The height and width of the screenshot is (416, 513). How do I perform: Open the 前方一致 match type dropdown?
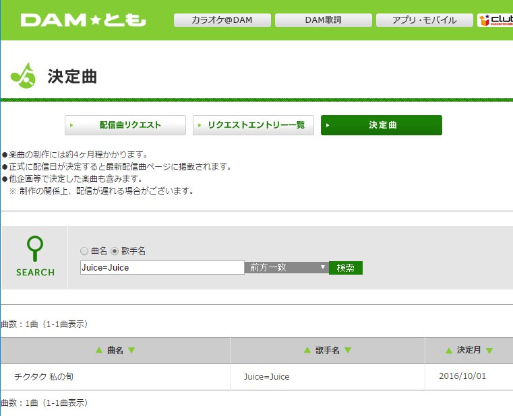(x=286, y=268)
